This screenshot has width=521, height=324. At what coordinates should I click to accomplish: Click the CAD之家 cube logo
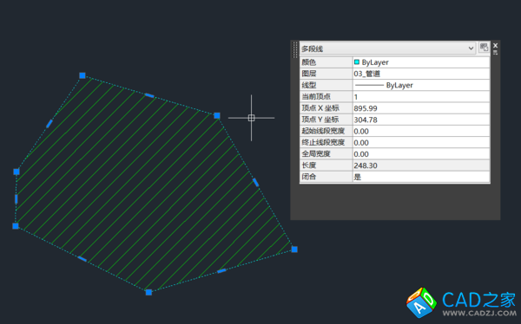point(421,302)
